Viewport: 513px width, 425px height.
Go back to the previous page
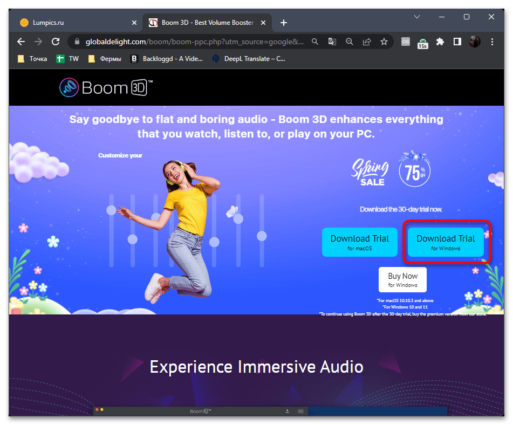tap(21, 42)
